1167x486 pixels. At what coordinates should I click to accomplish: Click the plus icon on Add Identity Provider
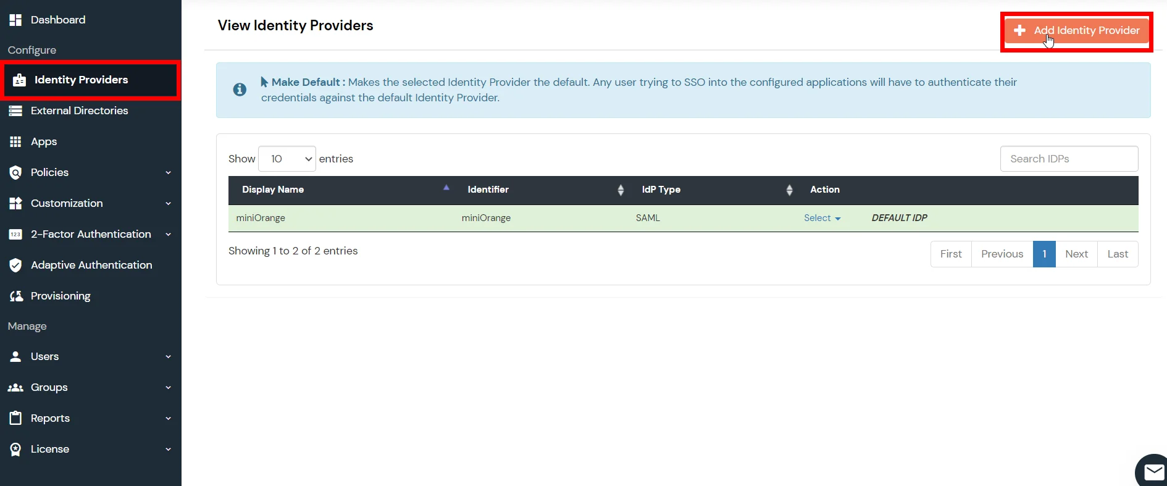click(x=1020, y=30)
